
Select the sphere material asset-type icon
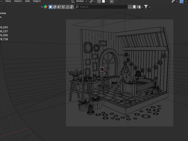click(x=55, y=7)
